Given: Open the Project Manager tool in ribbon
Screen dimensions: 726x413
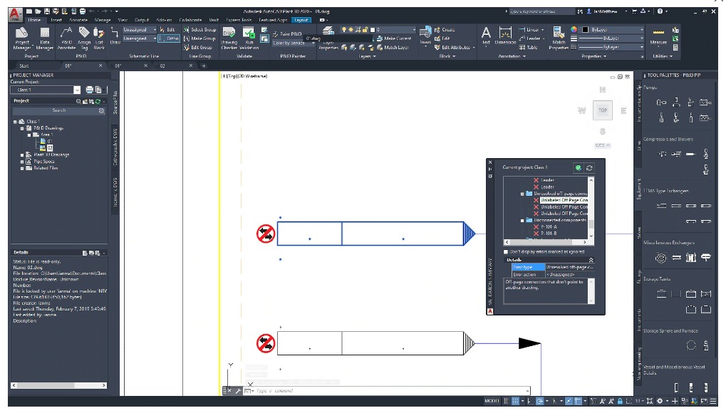Looking at the screenshot, I should (22, 38).
